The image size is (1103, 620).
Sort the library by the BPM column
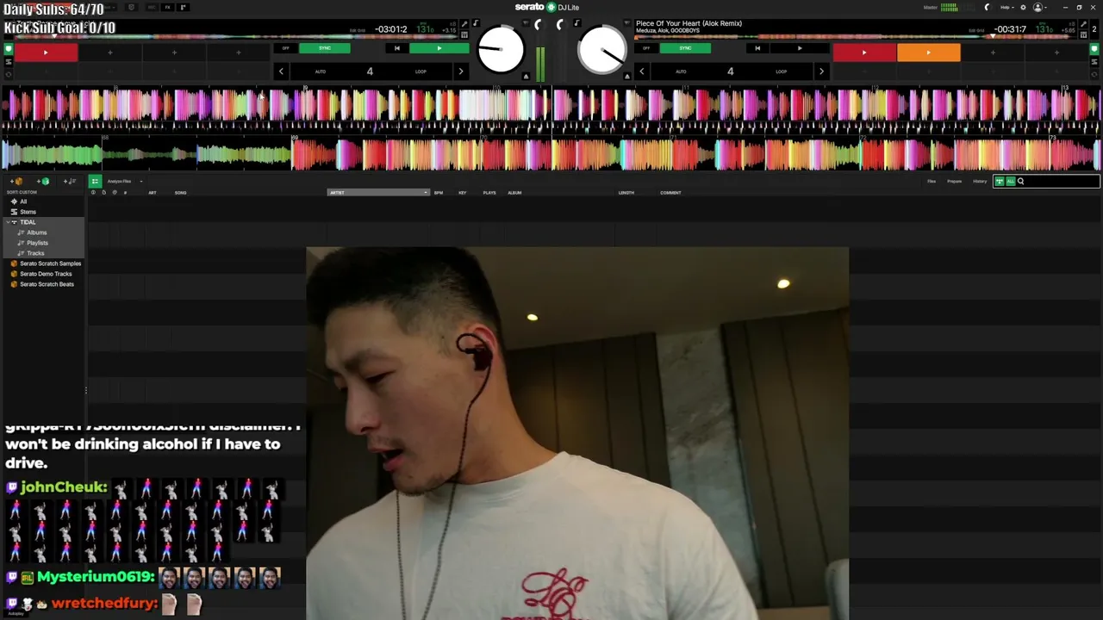(439, 192)
